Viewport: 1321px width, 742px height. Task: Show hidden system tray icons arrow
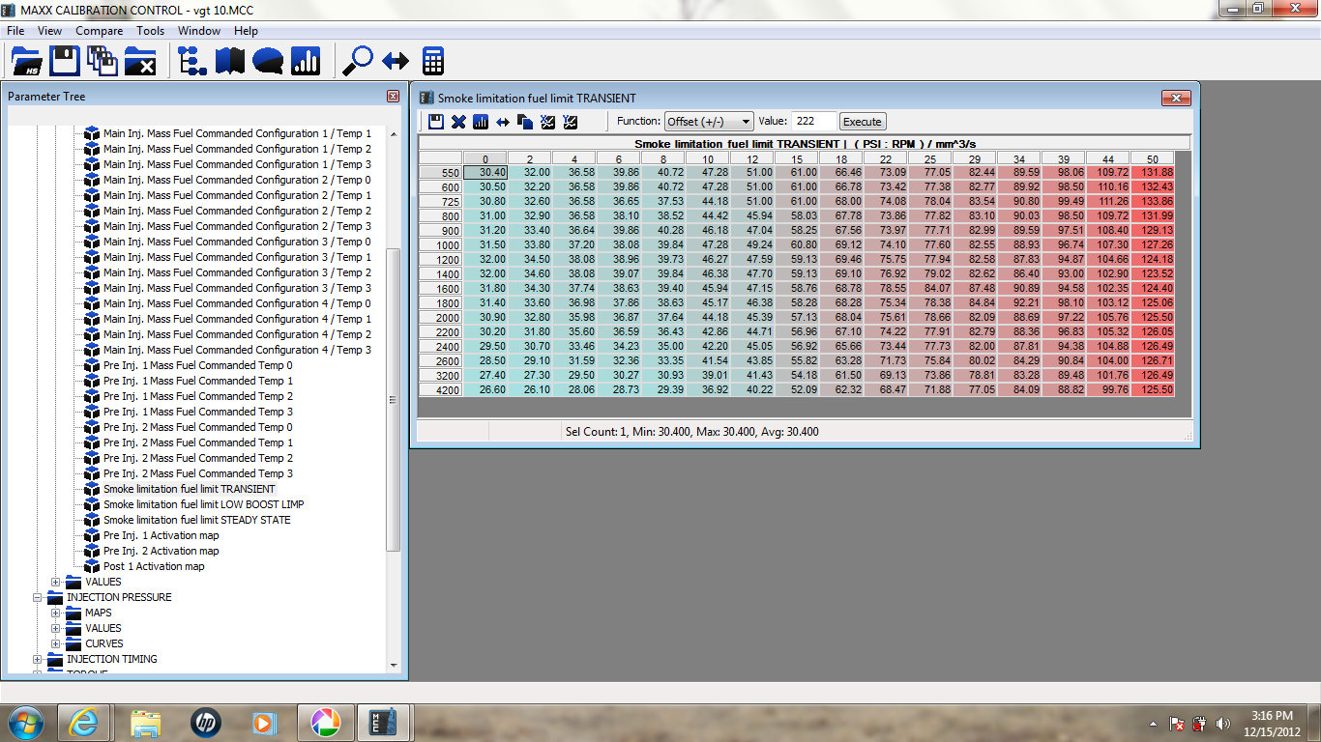point(1153,723)
